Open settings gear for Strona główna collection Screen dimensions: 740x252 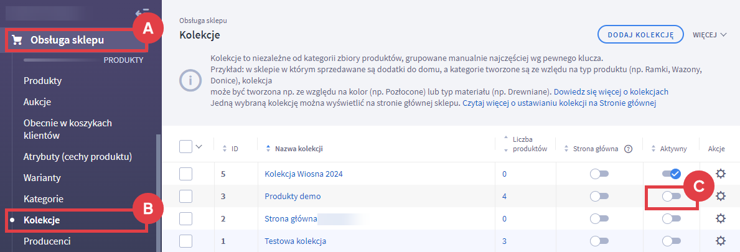pos(721,218)
